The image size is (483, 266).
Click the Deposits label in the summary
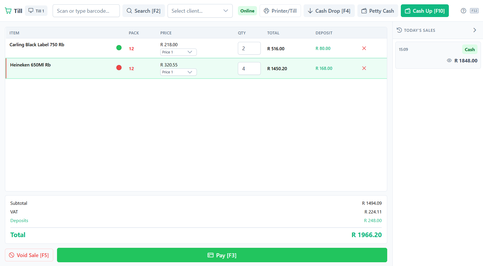pos(19,221)
